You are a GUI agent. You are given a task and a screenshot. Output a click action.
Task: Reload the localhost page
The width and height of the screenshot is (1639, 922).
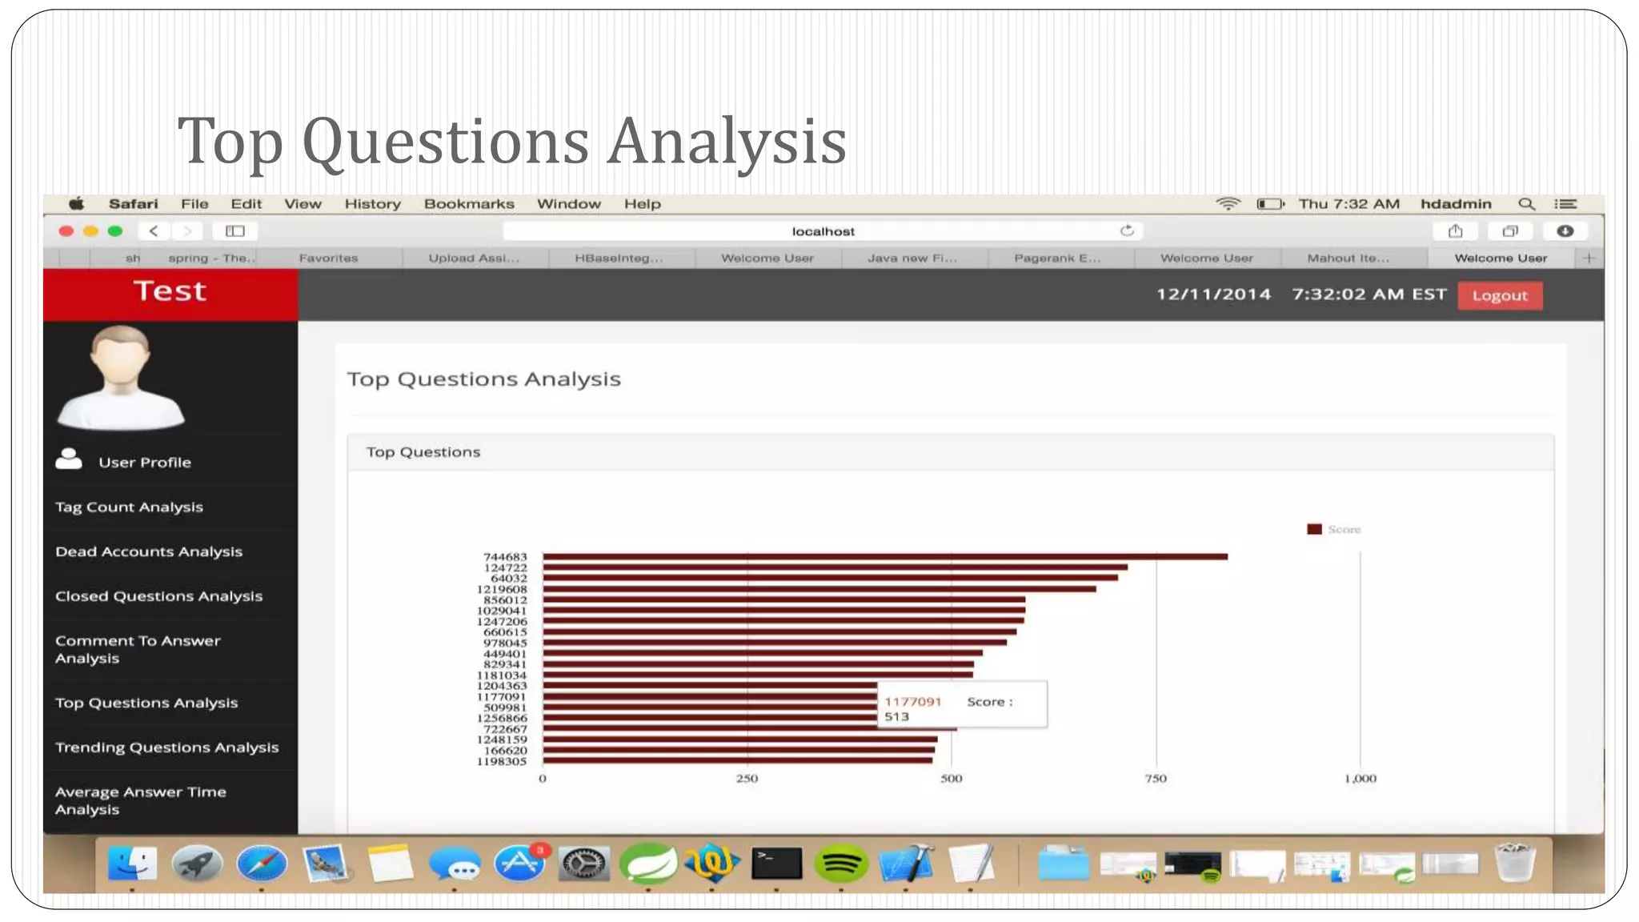click(x=1127, y=230)
